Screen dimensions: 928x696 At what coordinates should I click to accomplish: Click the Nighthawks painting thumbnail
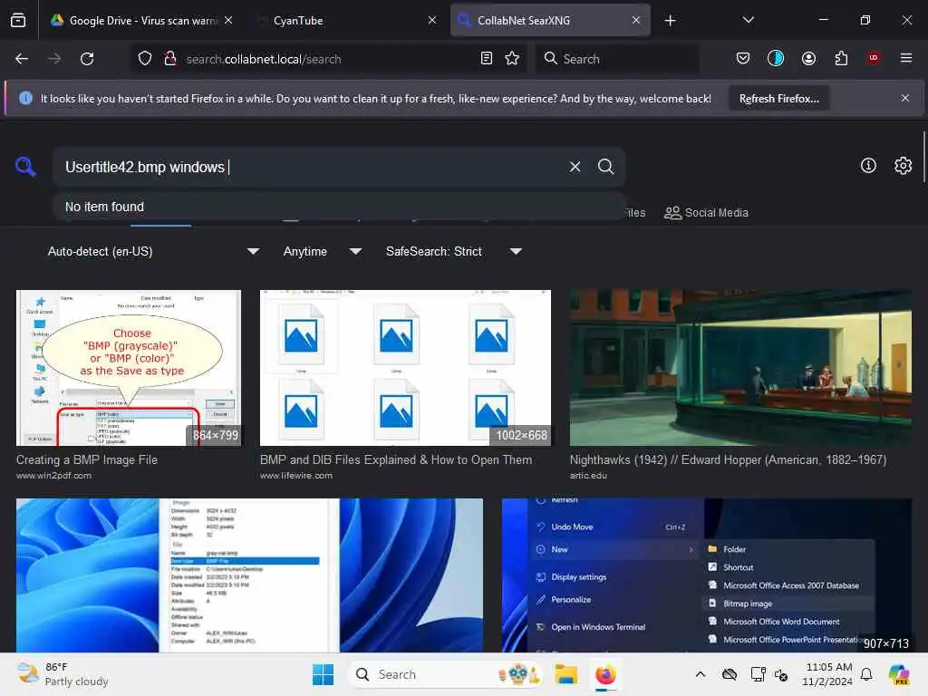pyautogui.click(x=740, y=368)
